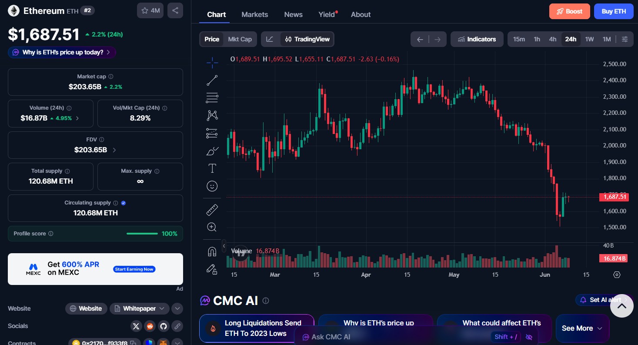
Task: Toggle the magnet snap mode
Action: 212,251
